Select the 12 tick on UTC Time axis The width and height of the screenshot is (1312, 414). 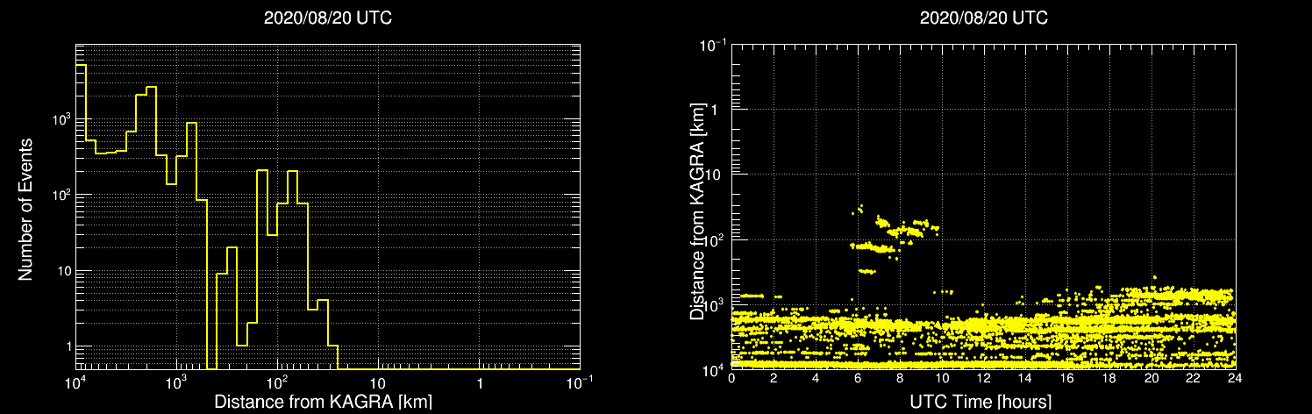(x=983, y=379)
